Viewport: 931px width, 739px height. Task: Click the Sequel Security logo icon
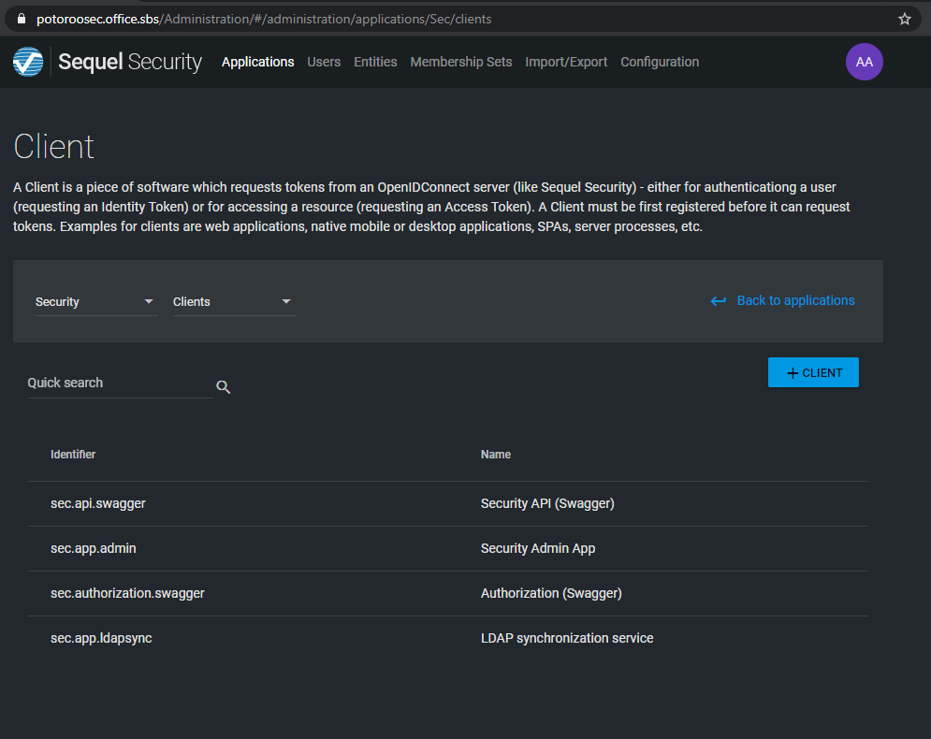(x=28, y=62)
